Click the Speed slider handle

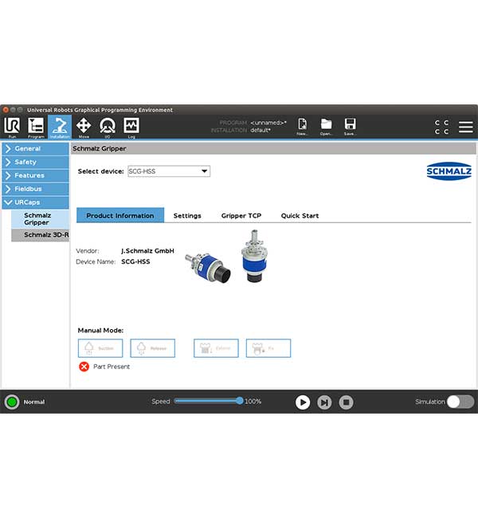(x=240, y=401)
